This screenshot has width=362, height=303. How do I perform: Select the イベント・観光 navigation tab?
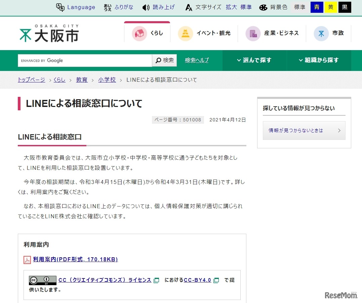point(204,33)
